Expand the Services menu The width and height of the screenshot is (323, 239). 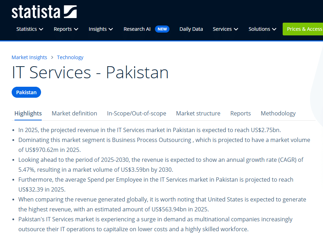(x=225, y=29)
